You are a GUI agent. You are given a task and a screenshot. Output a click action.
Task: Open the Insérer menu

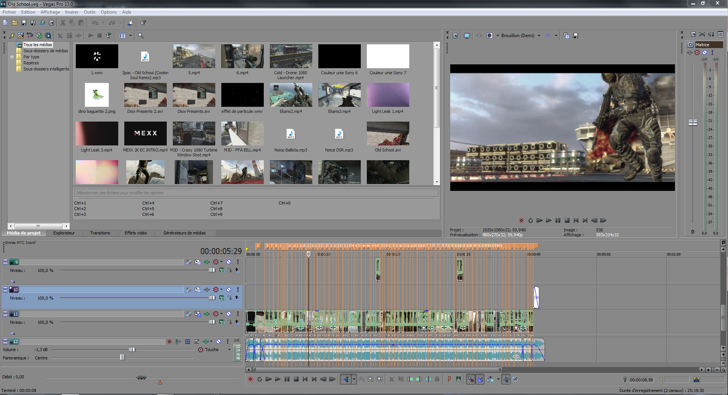click(x=72, y=12)
